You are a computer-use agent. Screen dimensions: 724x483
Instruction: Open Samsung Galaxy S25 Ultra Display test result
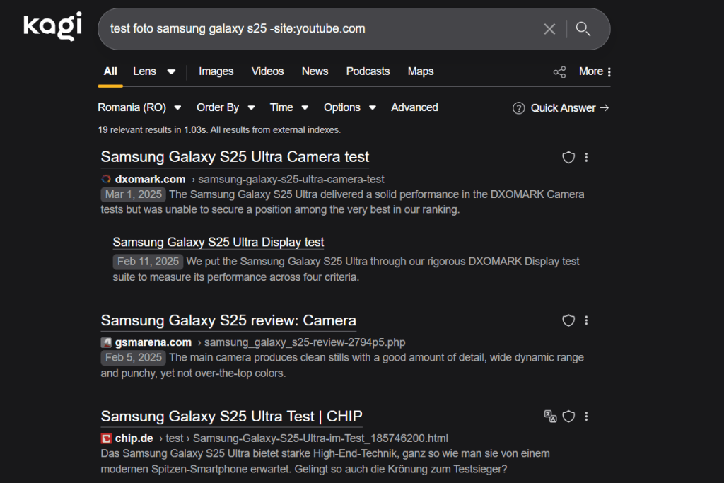[218, 243]
